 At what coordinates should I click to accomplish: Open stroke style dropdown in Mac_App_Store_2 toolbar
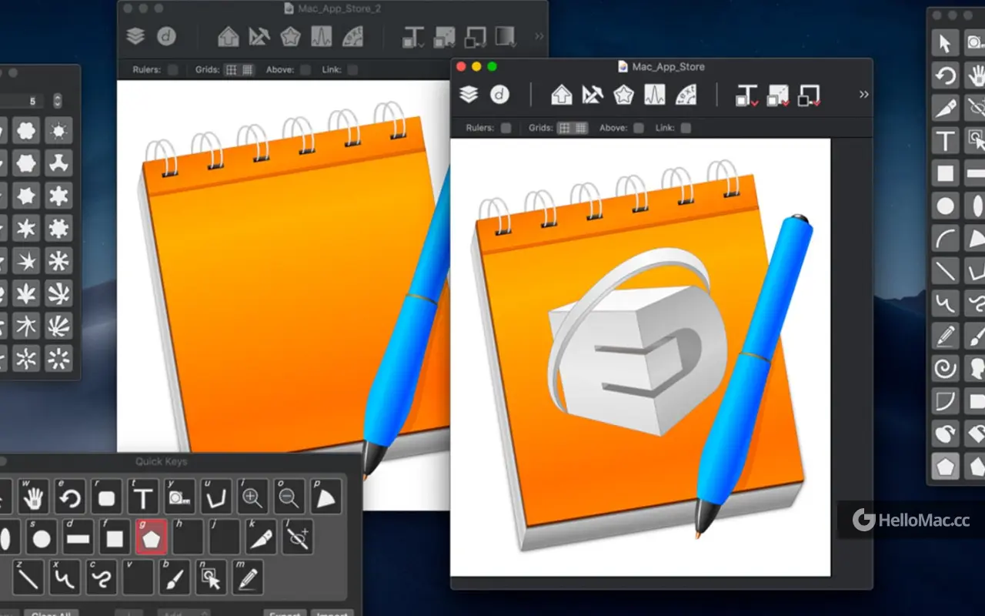tap(476, 37)
